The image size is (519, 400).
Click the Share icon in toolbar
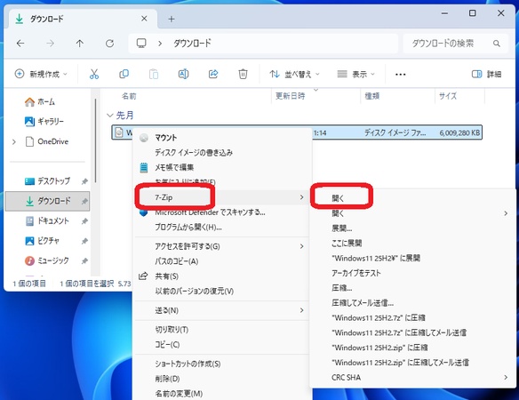213,74
